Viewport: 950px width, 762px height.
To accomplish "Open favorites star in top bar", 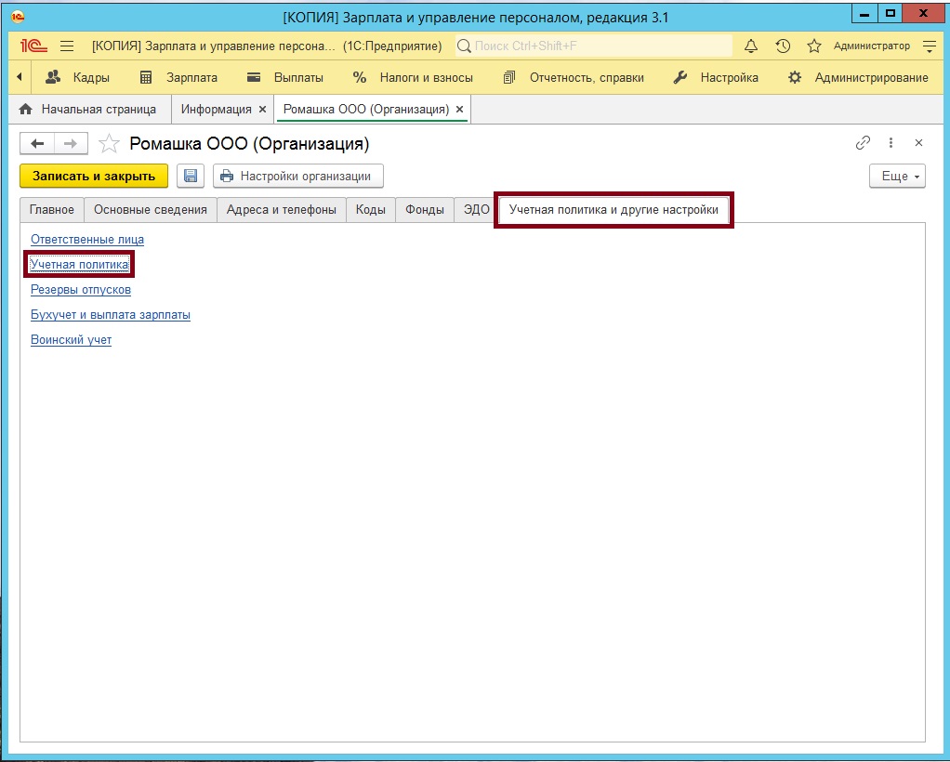I will point(813,46).
